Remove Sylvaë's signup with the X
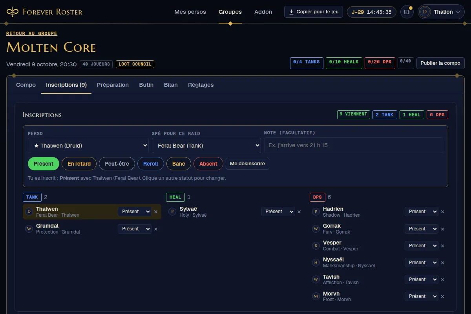The width and height of the screenshot is (471, 314). pyautogui.click(x=299, y=212)
